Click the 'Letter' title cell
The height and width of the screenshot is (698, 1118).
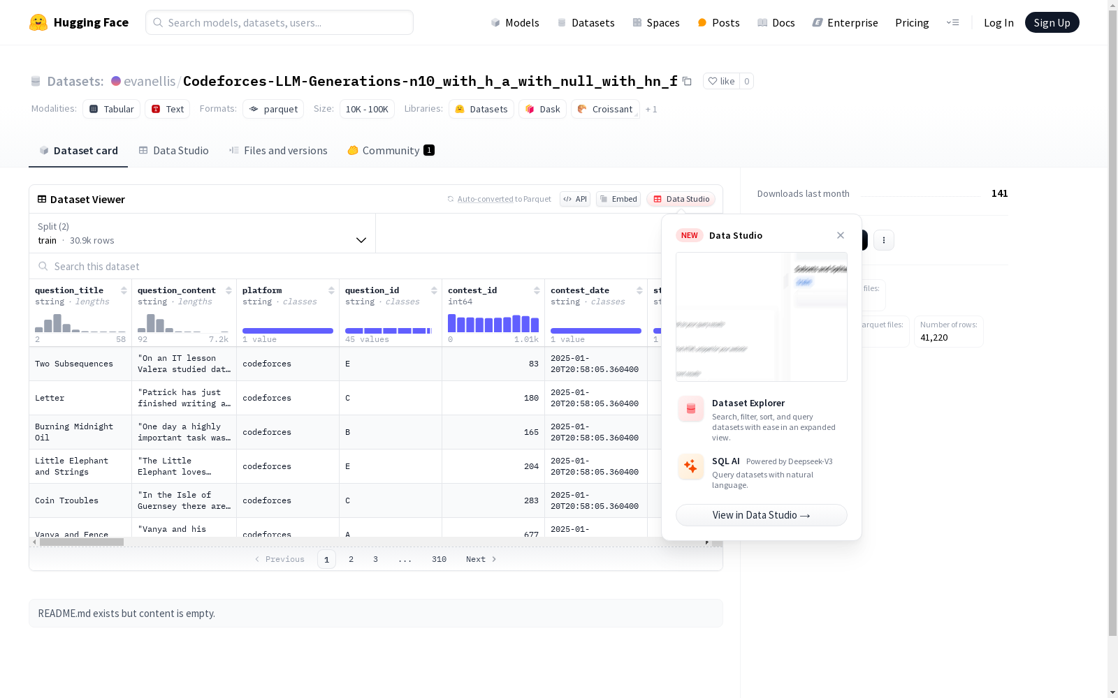(80, 398)
